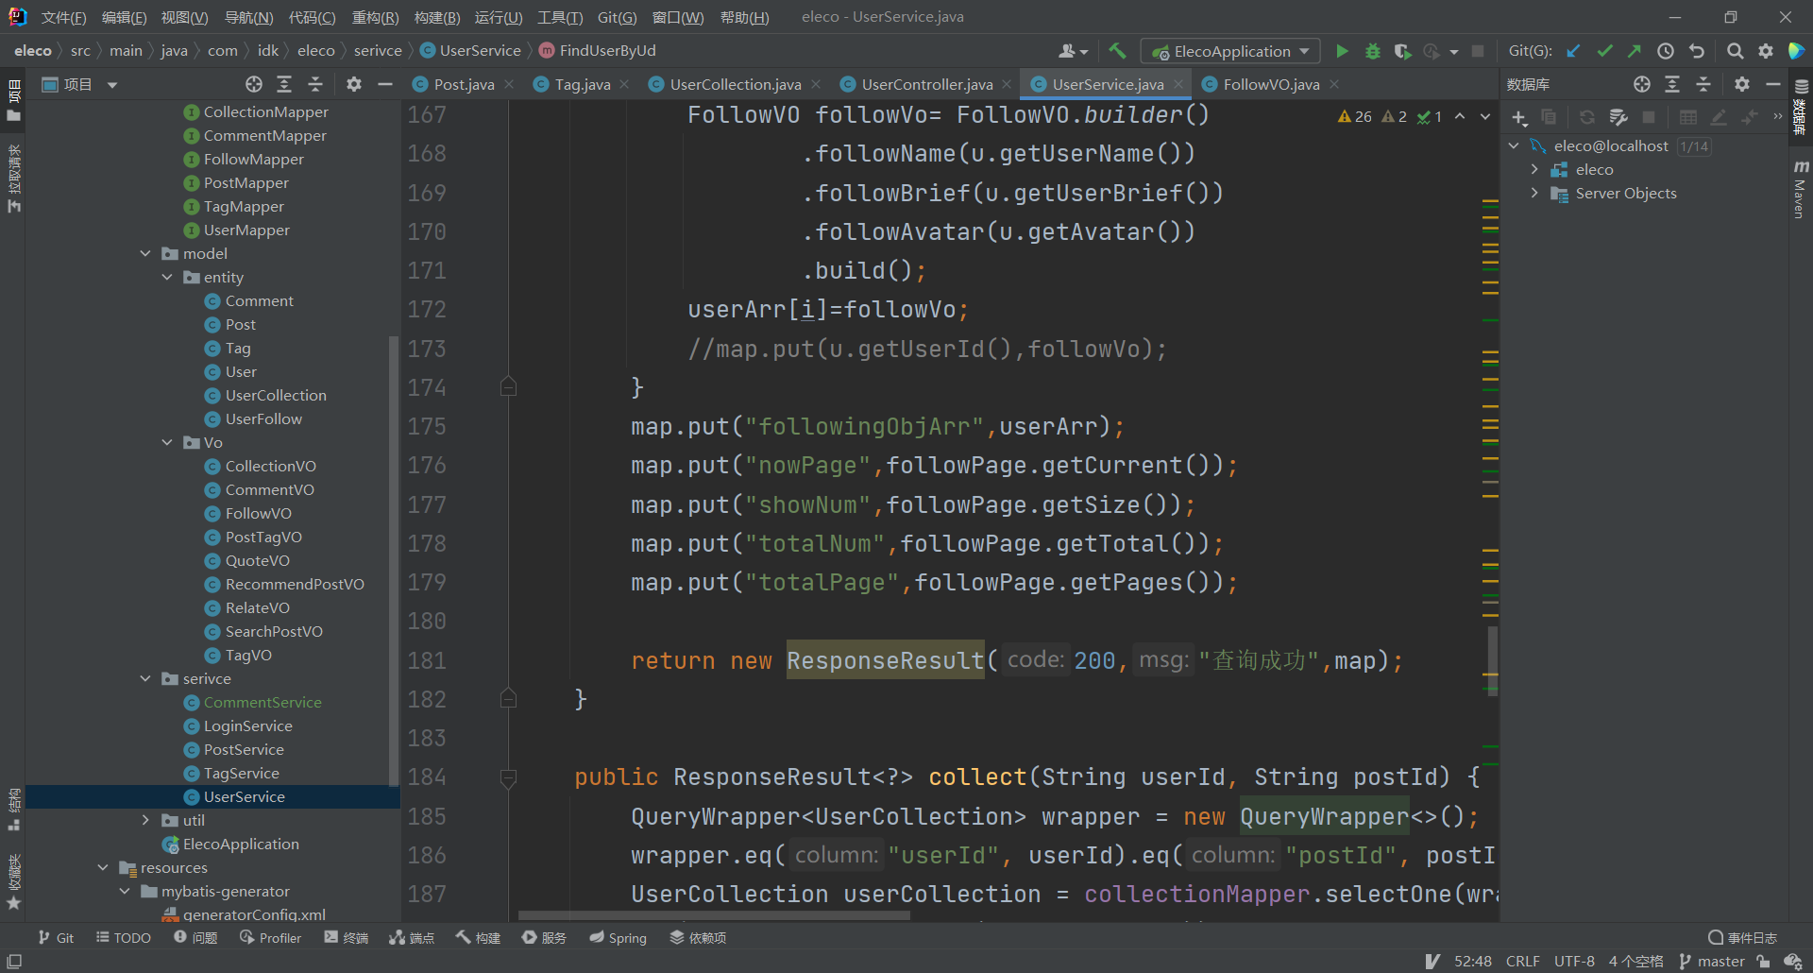
Task: Open ElecoApplication run configuration dropdown
Action: pos(1230,51)
